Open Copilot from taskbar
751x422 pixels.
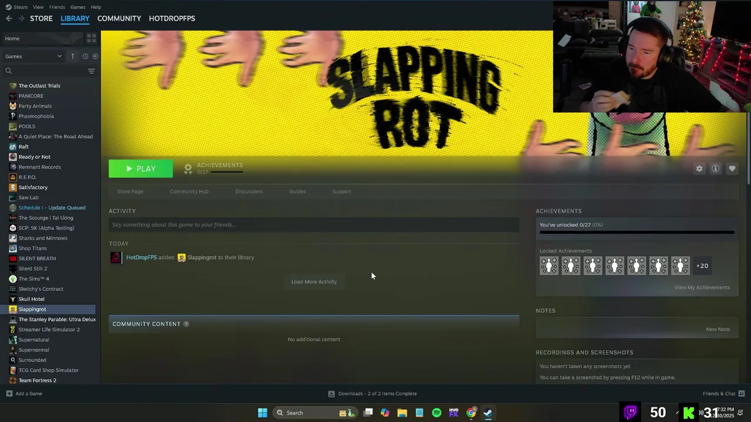[385, 413]
